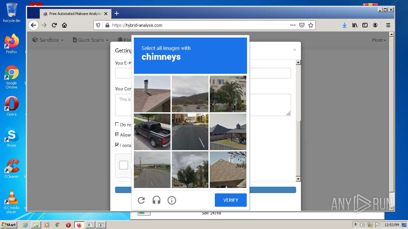Select the roof with metal chimney image
This screenshot has width=408, height=229.
[x=152, y=94]
